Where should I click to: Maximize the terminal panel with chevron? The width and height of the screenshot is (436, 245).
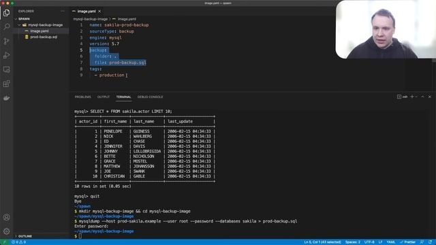click(422, 97)
